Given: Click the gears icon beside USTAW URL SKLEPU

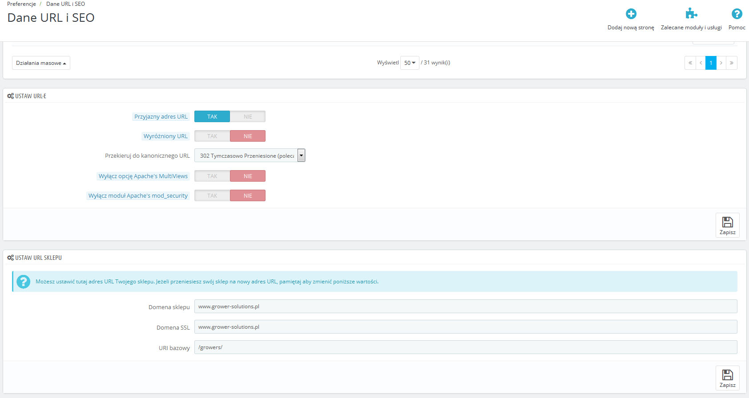Looking at the screenshot, I should [x=10, y=258].
